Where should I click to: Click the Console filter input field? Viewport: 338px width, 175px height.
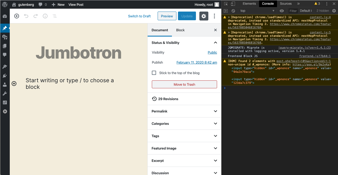(x=293, y=11)
